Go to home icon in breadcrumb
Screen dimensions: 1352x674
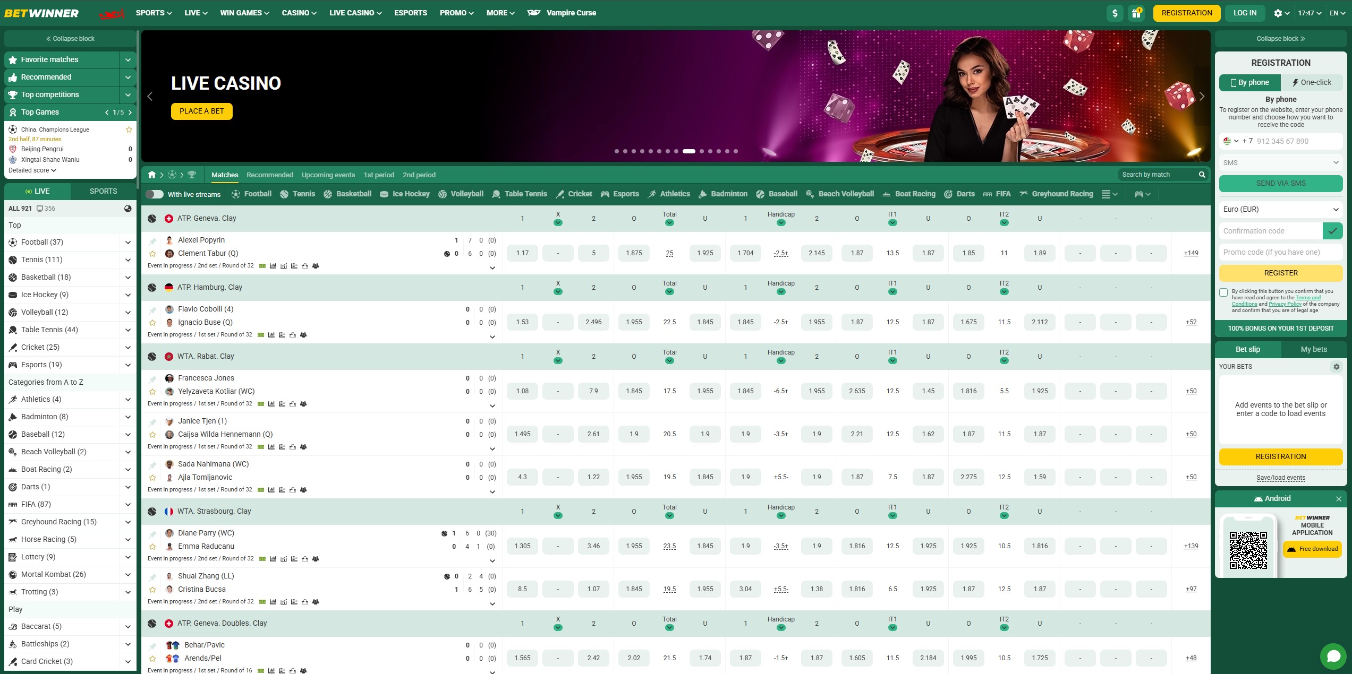click(152, 175)
